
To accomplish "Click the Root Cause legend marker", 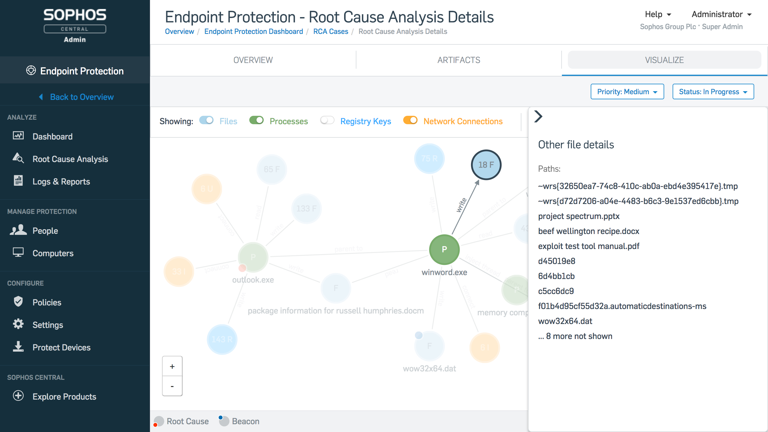I will [x=158, y=421].
